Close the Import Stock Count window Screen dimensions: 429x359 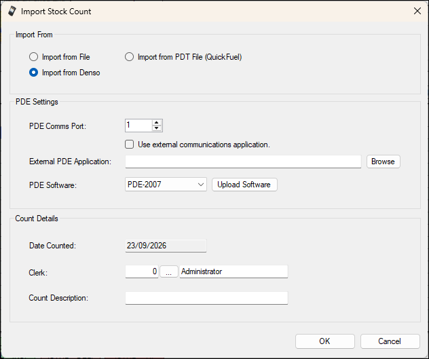click(417, 11)
